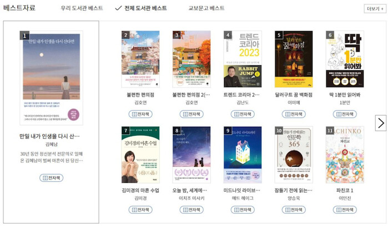The height and width of the screenshot is (226, 388).
Task: Click the 전자책 badge under 불편한 편의점
Action: click(140, 114)
